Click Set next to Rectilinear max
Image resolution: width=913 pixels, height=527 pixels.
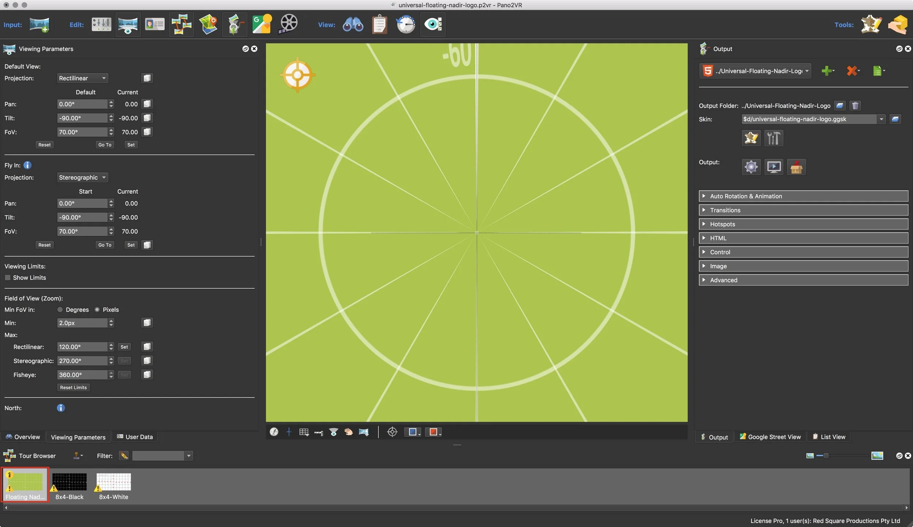click(x=124, y=347)
